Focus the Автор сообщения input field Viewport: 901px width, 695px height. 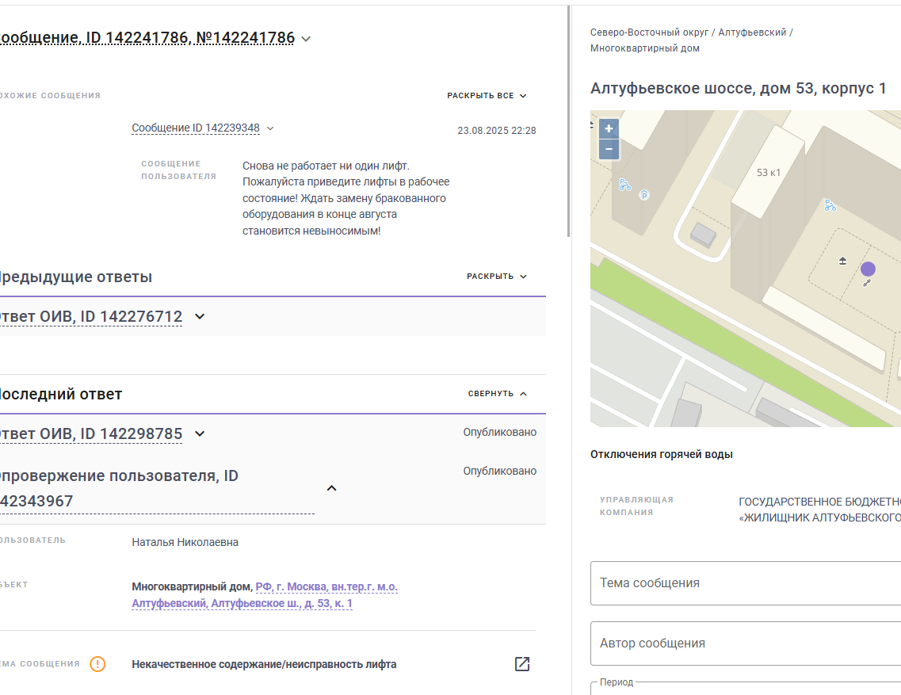tap(746, 643)
